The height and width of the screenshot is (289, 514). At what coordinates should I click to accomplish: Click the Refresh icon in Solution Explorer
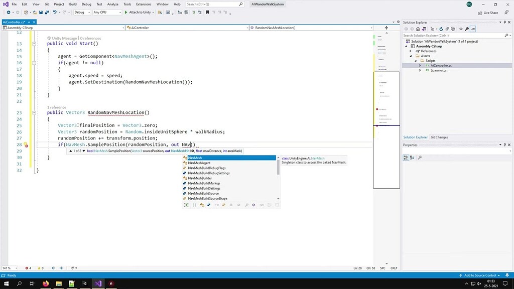[x=441, y=29]
